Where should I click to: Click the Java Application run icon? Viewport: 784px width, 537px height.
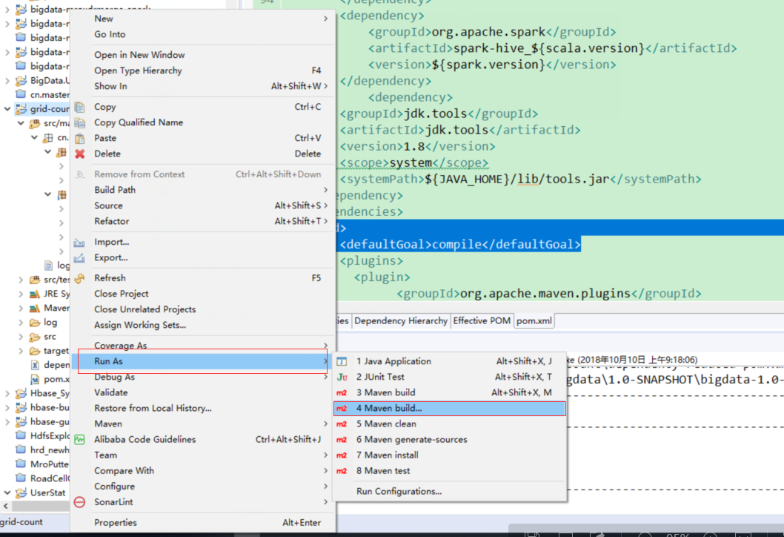pos(341,361)
